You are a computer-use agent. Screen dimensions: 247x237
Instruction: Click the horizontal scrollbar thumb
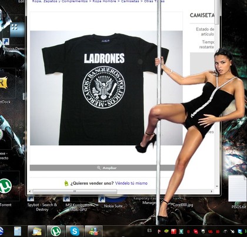[75, 191]
